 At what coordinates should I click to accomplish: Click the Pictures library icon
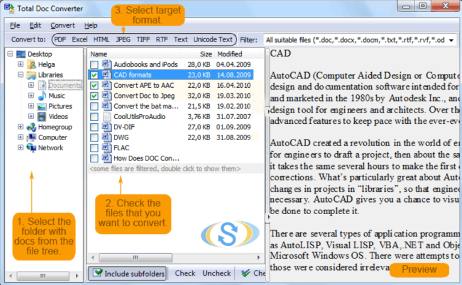[x=42, y=106]
